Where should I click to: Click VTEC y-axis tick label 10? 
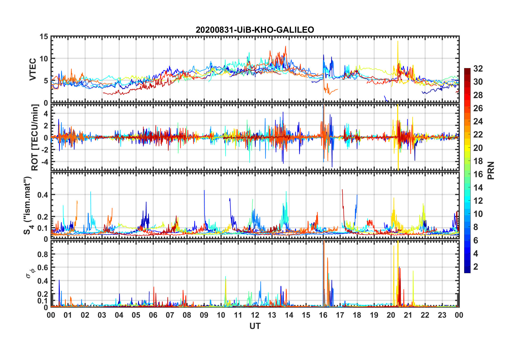[44, 59]
